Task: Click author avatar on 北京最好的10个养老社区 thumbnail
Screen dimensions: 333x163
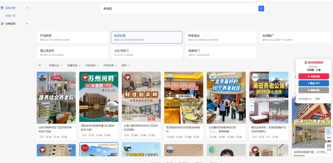Action: [x=212, y=77]
